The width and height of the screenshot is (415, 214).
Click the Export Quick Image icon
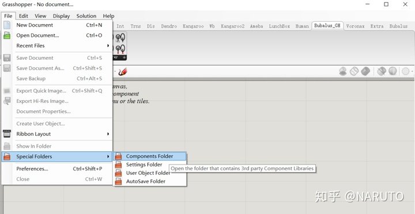point(7,91)
